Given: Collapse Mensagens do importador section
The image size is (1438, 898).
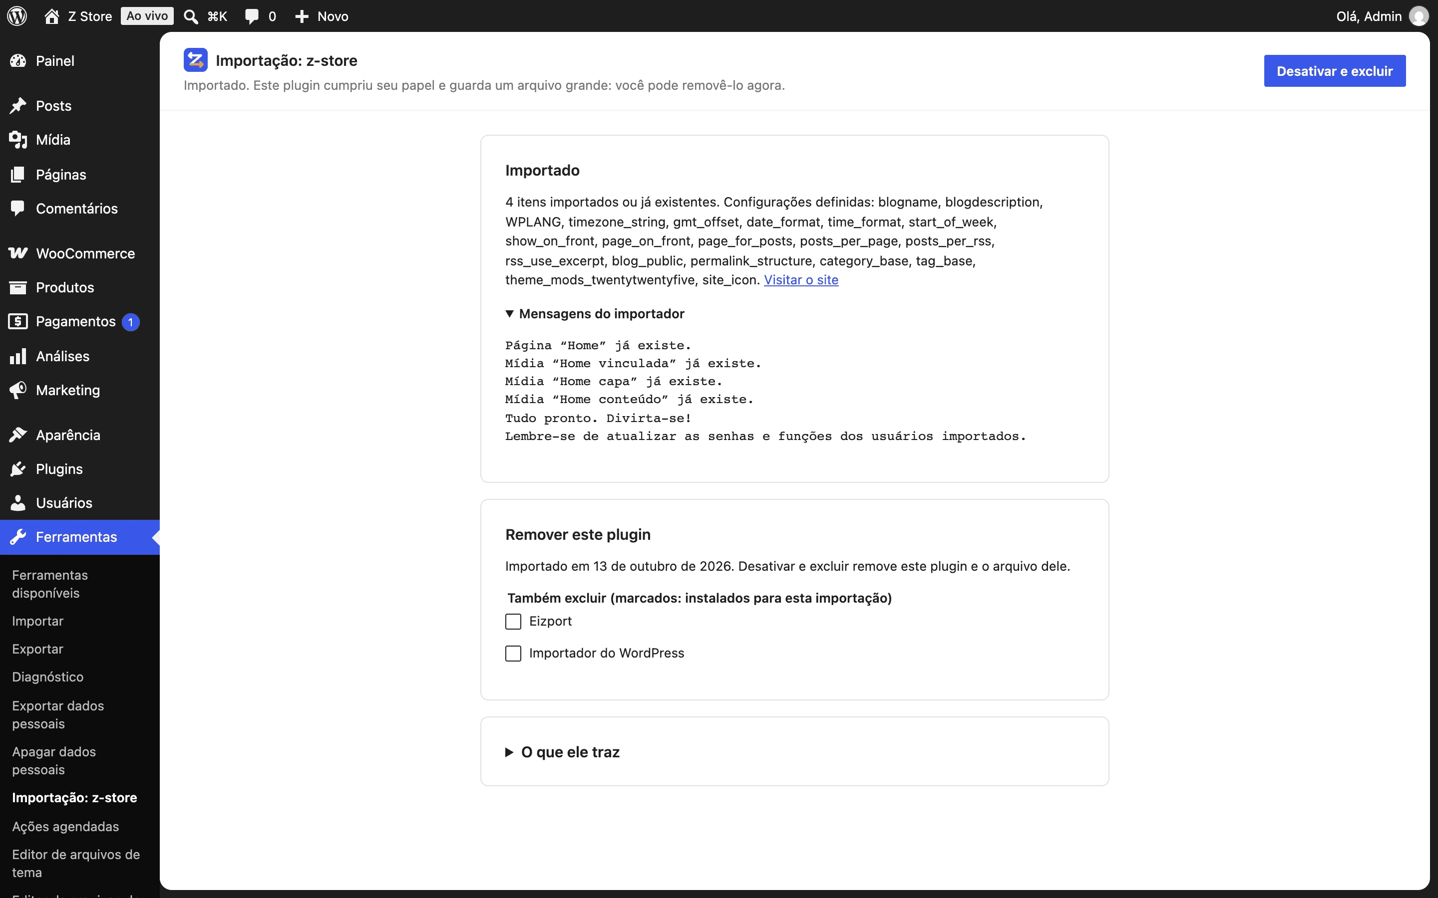Looking at the screenshot, I should pos(595,314).
